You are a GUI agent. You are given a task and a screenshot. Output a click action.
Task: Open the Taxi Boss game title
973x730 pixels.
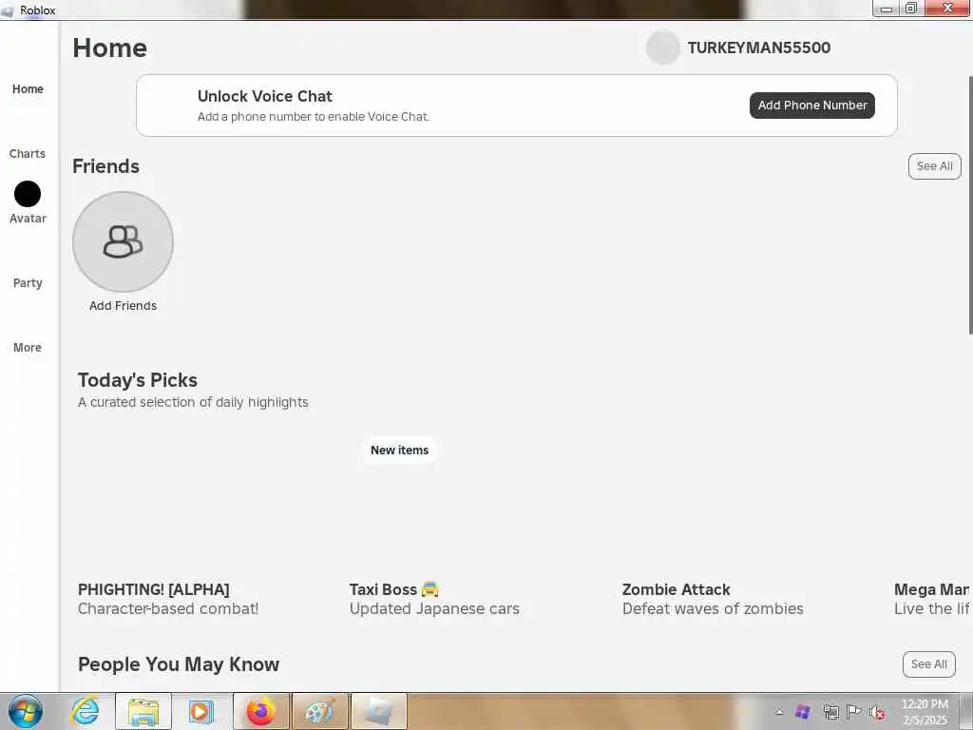(x=394, y=589)
